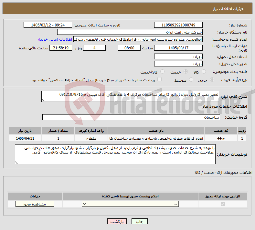Click the remaining time field 21:58:19
This screenshot has height=230, width=255.
tap(61, 48)
